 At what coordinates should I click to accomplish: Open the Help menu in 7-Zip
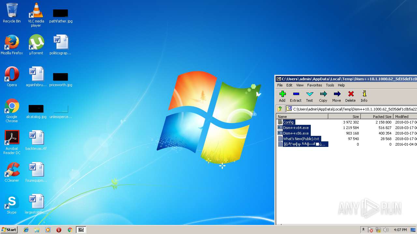341,85
